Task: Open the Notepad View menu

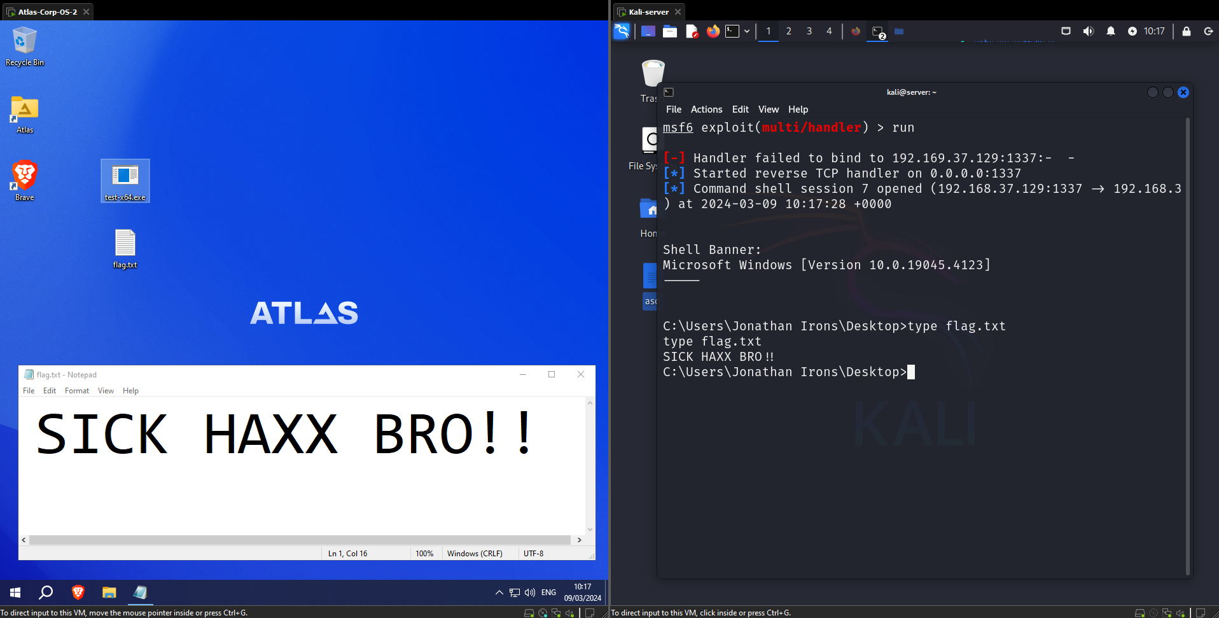Action: pyautogui.click(x=106, y=391)
